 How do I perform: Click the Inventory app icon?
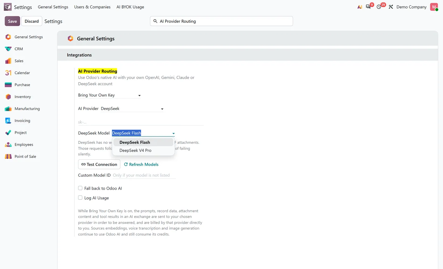(8, 97)
